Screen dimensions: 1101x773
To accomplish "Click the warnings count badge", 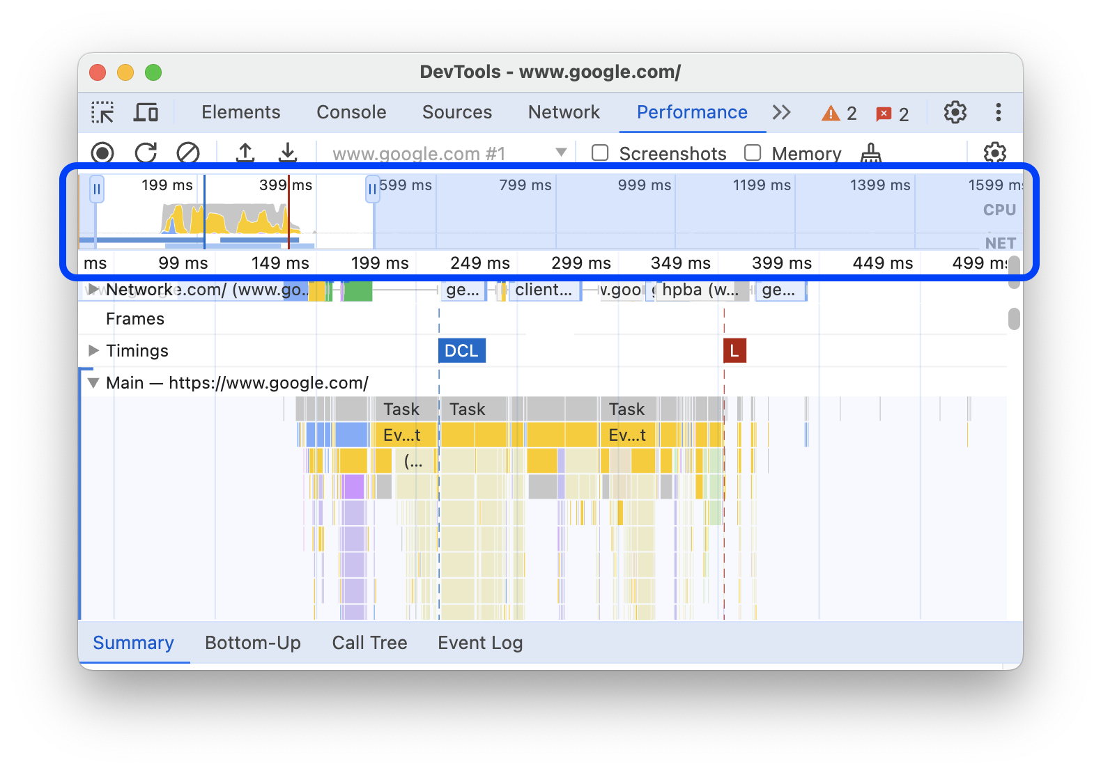I will coord(839,114).
